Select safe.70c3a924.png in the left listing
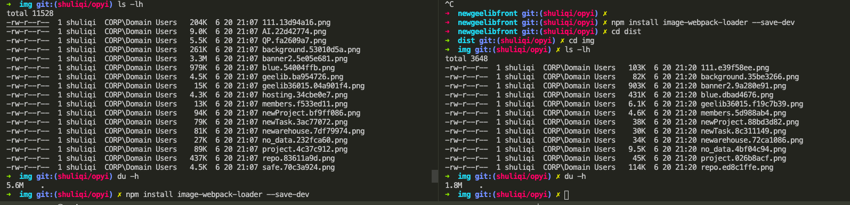This screenshot has width=850, height=205. 298,167
